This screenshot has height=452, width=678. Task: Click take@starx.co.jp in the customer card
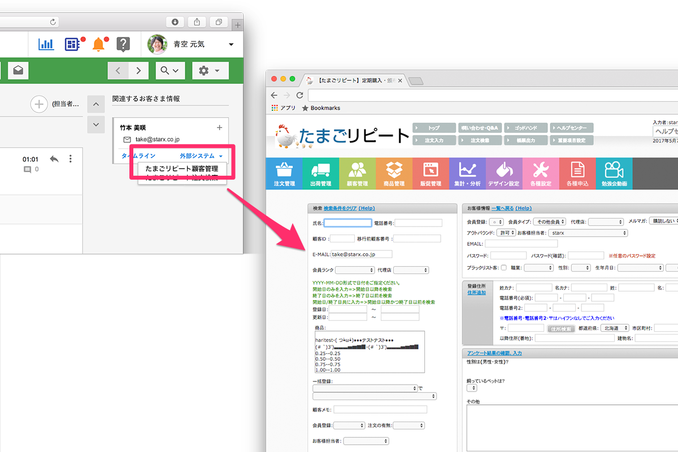158,139
